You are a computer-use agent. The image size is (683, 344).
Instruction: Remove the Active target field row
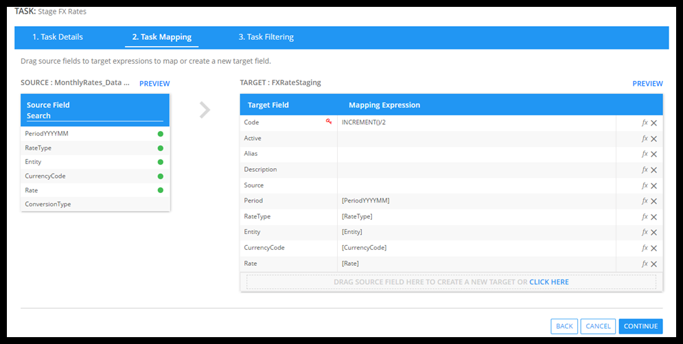click(653, 139)
